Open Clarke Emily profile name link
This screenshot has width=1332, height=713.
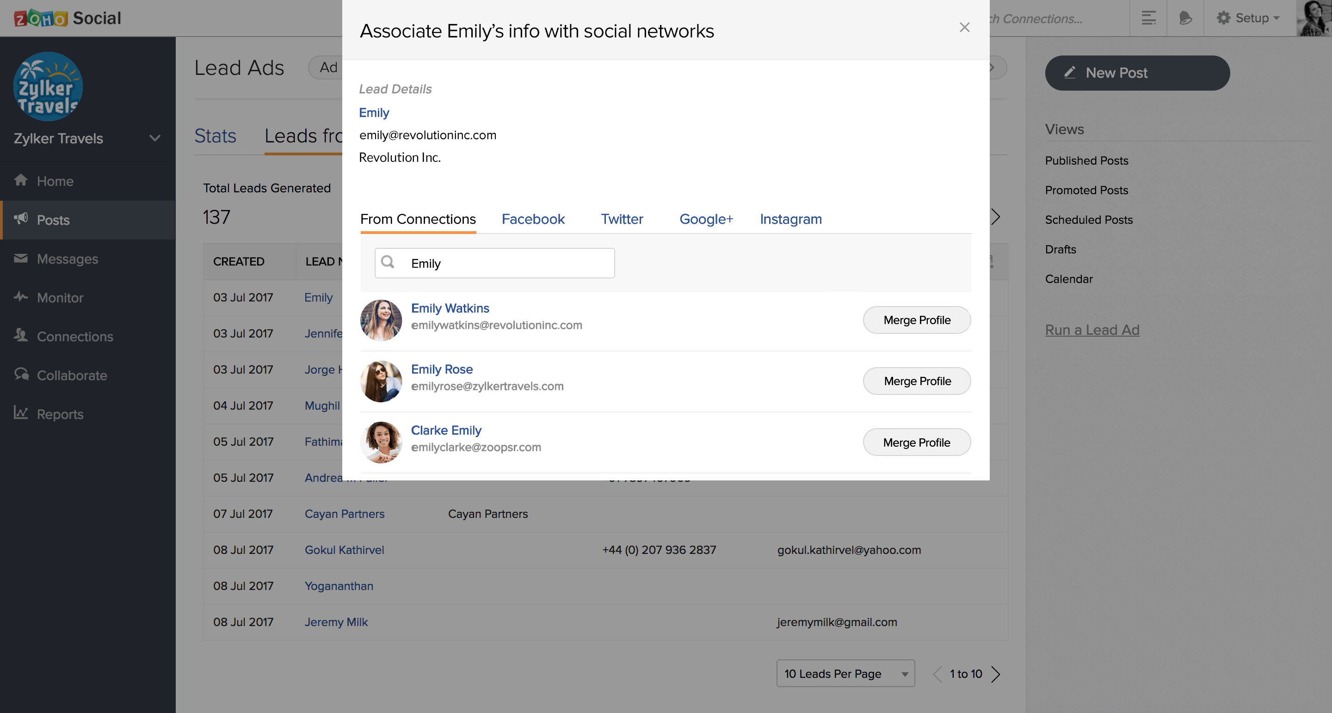446,430
